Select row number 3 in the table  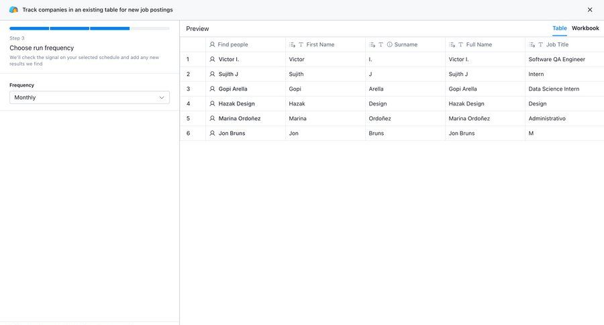tap(188, 89)
